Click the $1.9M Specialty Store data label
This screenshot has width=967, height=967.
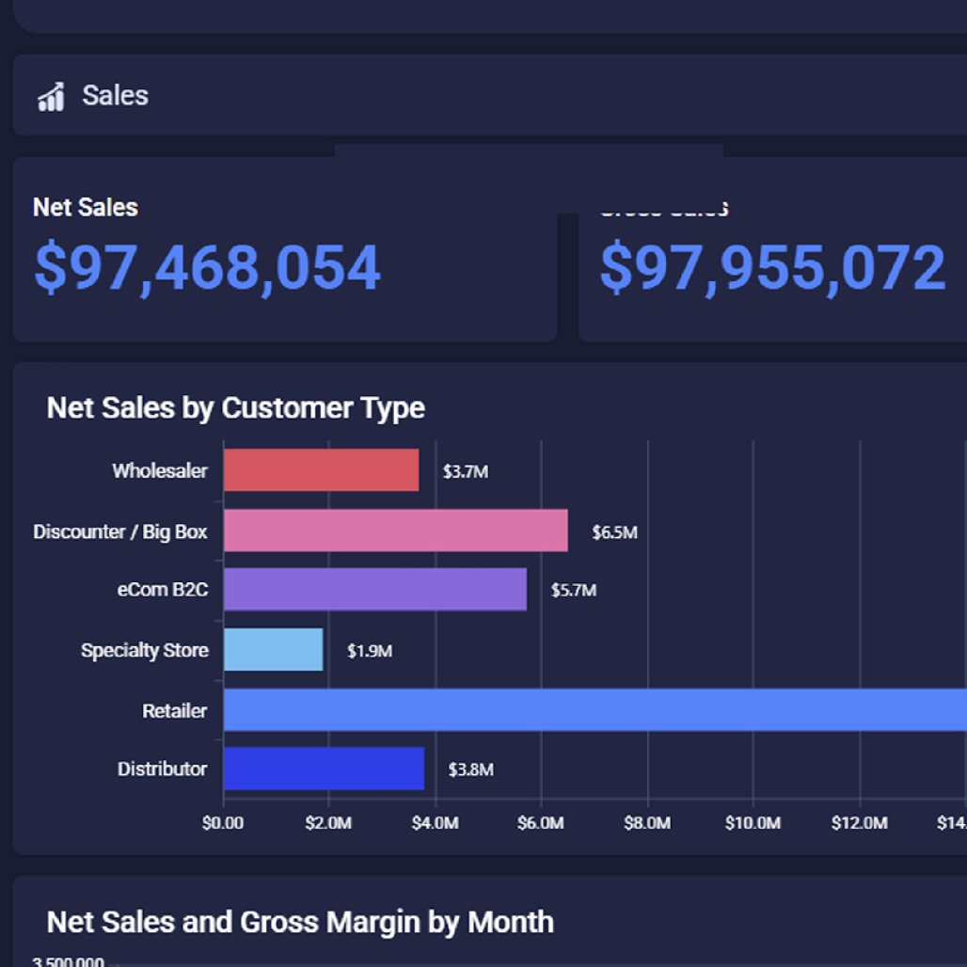coord(370,651)
